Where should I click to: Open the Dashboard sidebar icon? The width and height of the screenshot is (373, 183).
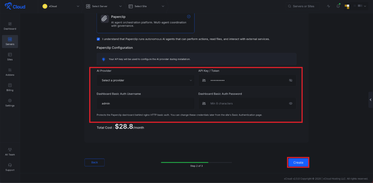pyautogui.click(x=10, y=25)
